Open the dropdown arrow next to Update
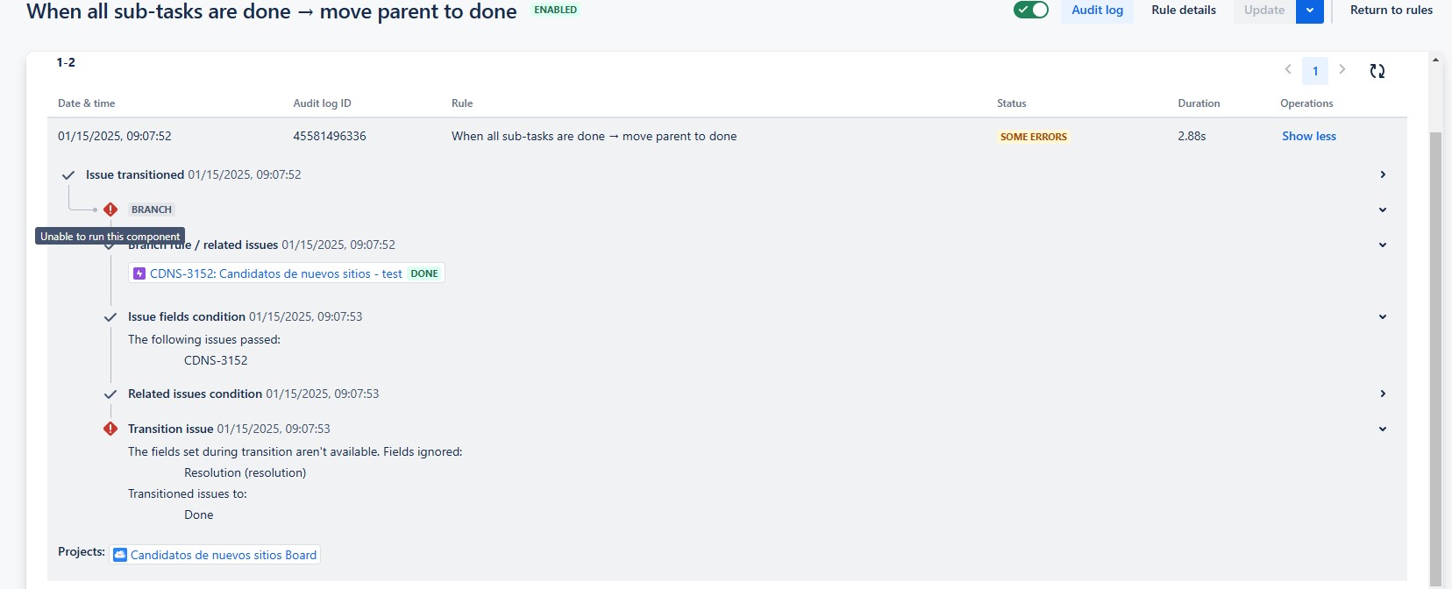Image resolution: width=1452 pixels, height=589 pixels. [x=1310, y=11]
